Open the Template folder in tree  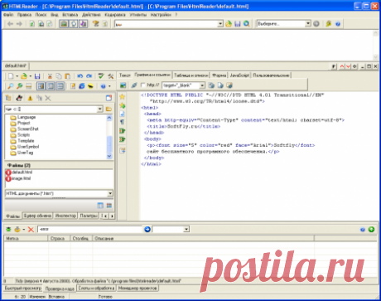(x=26, y=141)
